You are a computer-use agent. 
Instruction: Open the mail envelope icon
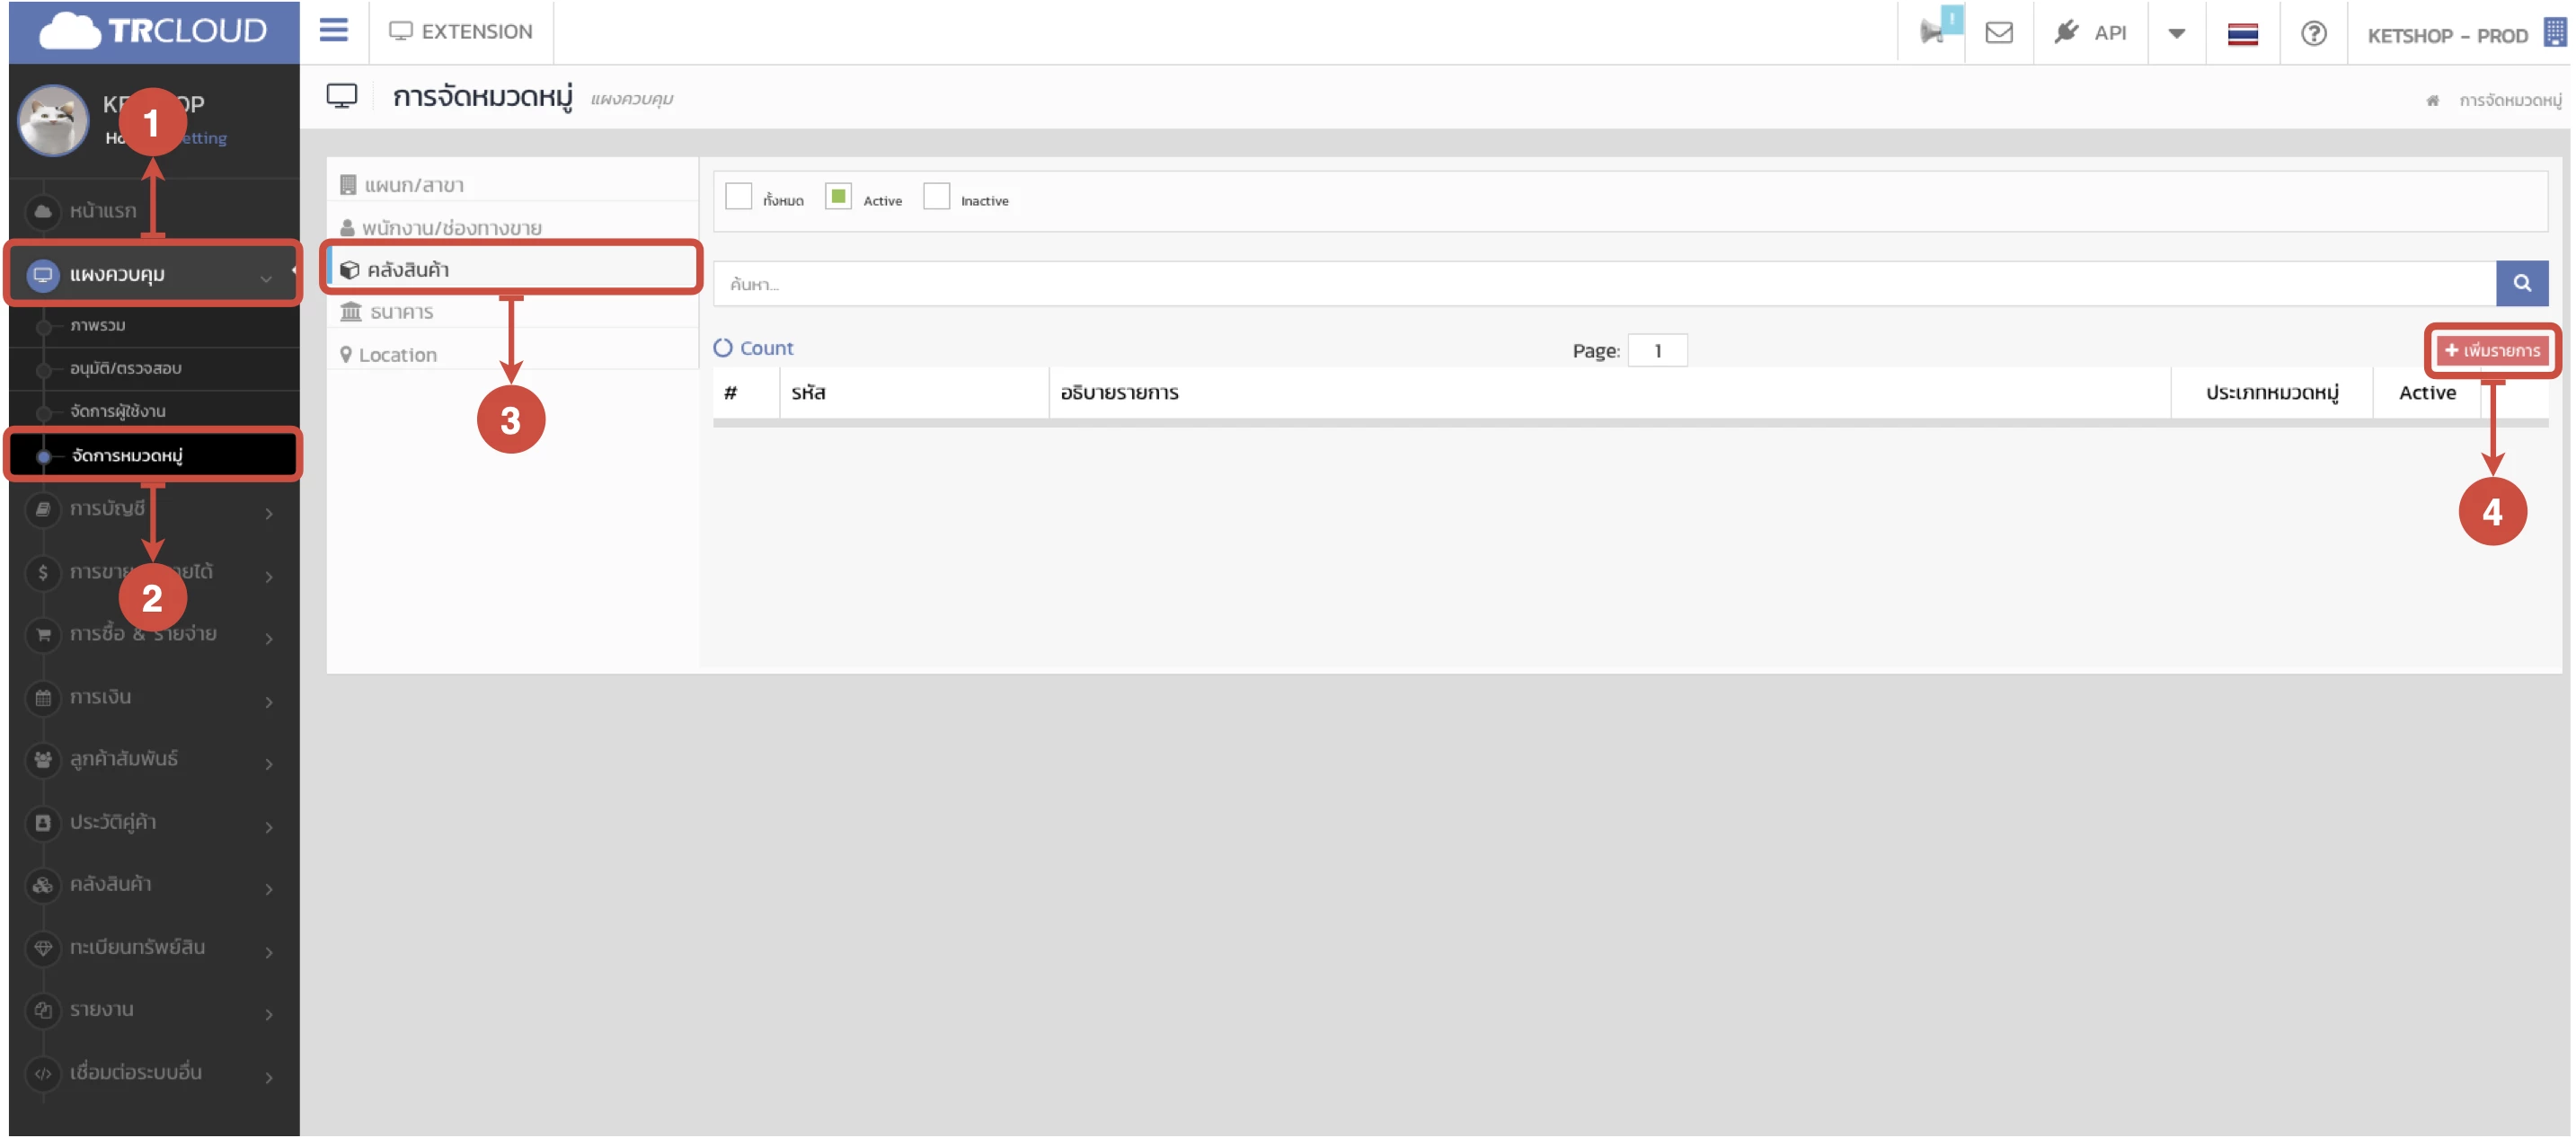coord(1997,33)
